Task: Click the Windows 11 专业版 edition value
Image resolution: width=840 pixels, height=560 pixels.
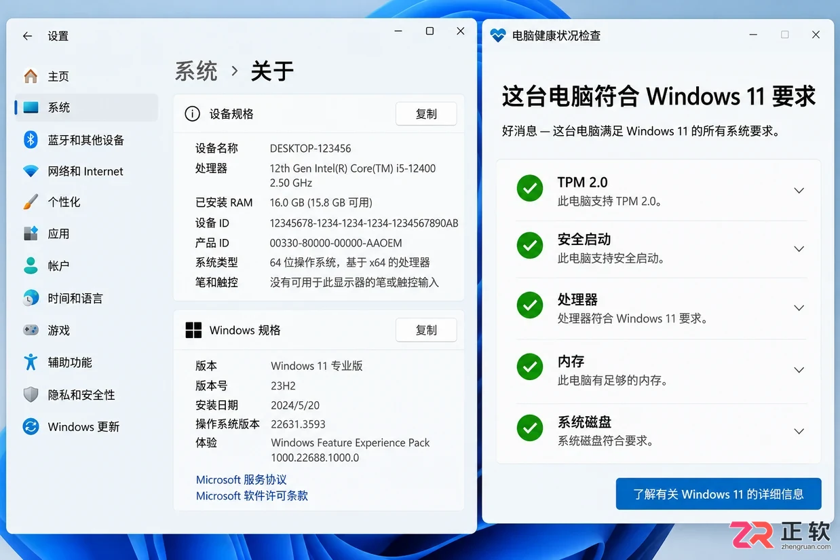Action: [x=317, y=366]
